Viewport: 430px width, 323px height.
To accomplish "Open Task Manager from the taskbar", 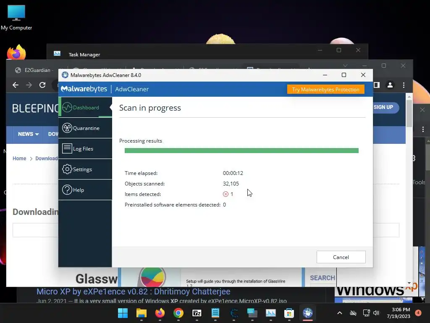I will 271,313.
